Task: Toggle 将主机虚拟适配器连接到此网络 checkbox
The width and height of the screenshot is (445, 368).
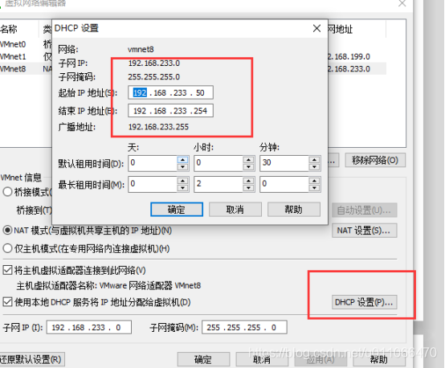Action: 7,270
